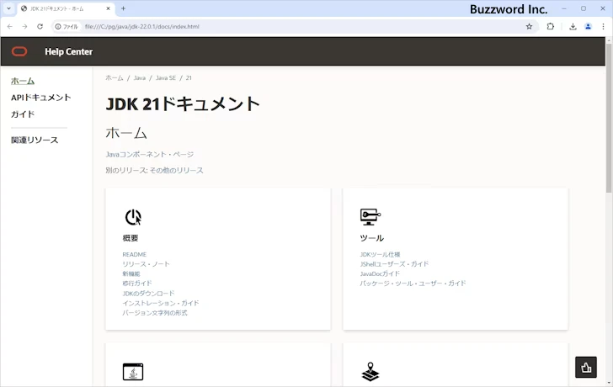This screenshot has width=613, height=387.
Task: Click the browser forward arrow
Action: 24,27
